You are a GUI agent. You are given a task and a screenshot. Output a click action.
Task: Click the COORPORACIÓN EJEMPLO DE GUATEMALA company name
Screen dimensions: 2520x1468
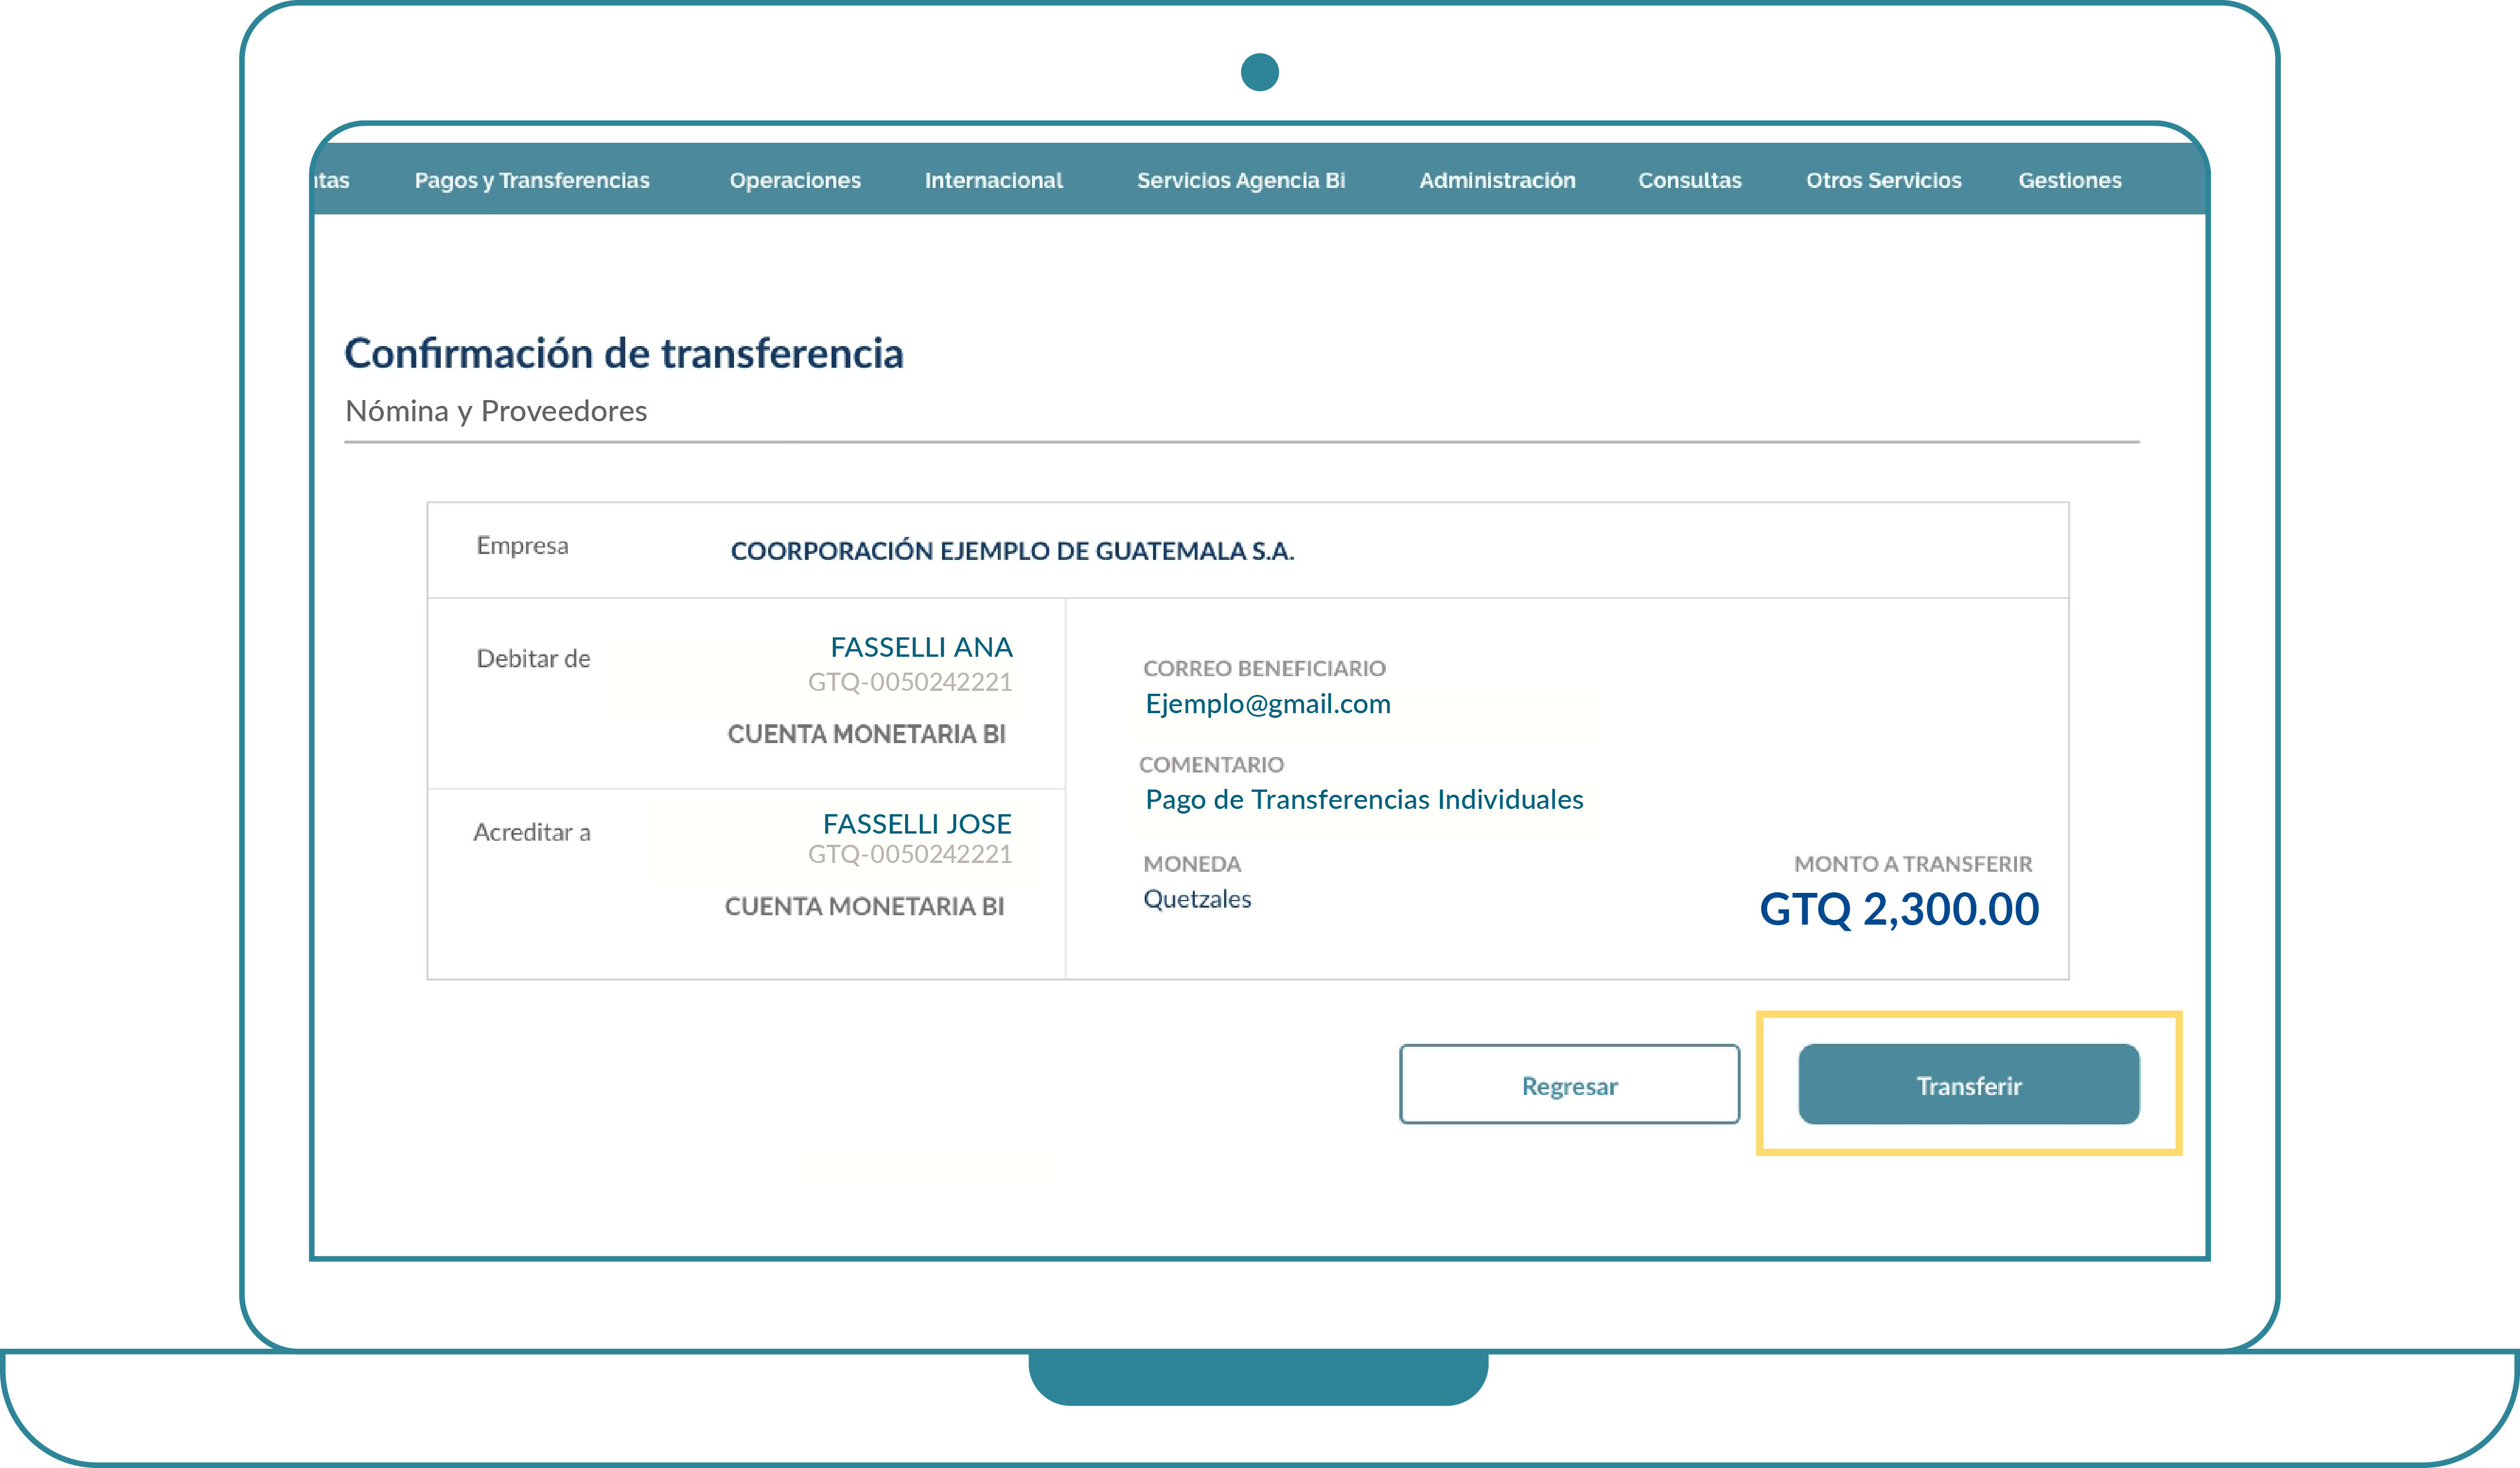[x=1012, y=550]
